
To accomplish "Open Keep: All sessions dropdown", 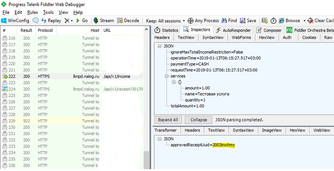I will [166, 21].
